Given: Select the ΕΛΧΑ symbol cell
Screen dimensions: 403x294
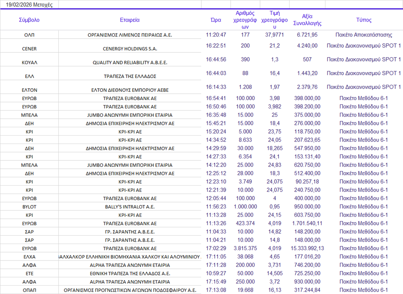Looking at the screenshot, I should [x=29, y=257].
